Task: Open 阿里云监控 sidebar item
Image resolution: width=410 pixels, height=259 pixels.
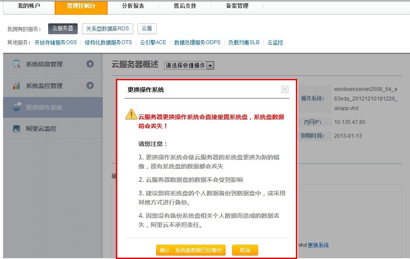Action: click(53, 129)
